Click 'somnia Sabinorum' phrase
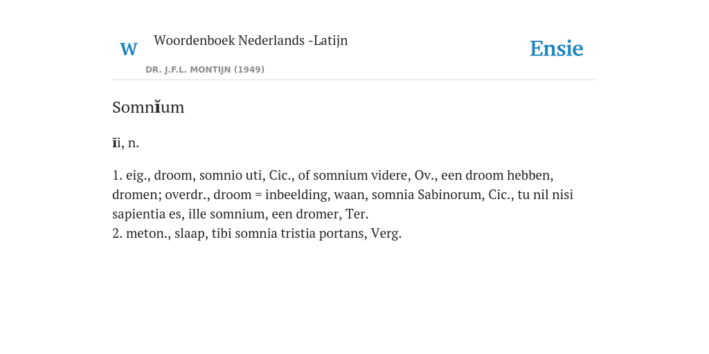 [425, 194]
